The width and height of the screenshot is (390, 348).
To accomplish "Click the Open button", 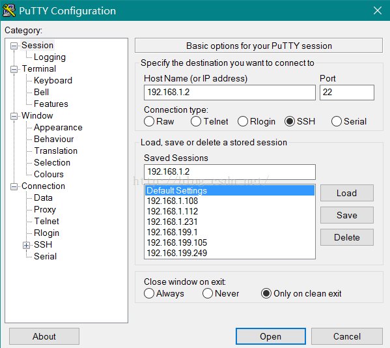I will (x=271, y=336).
